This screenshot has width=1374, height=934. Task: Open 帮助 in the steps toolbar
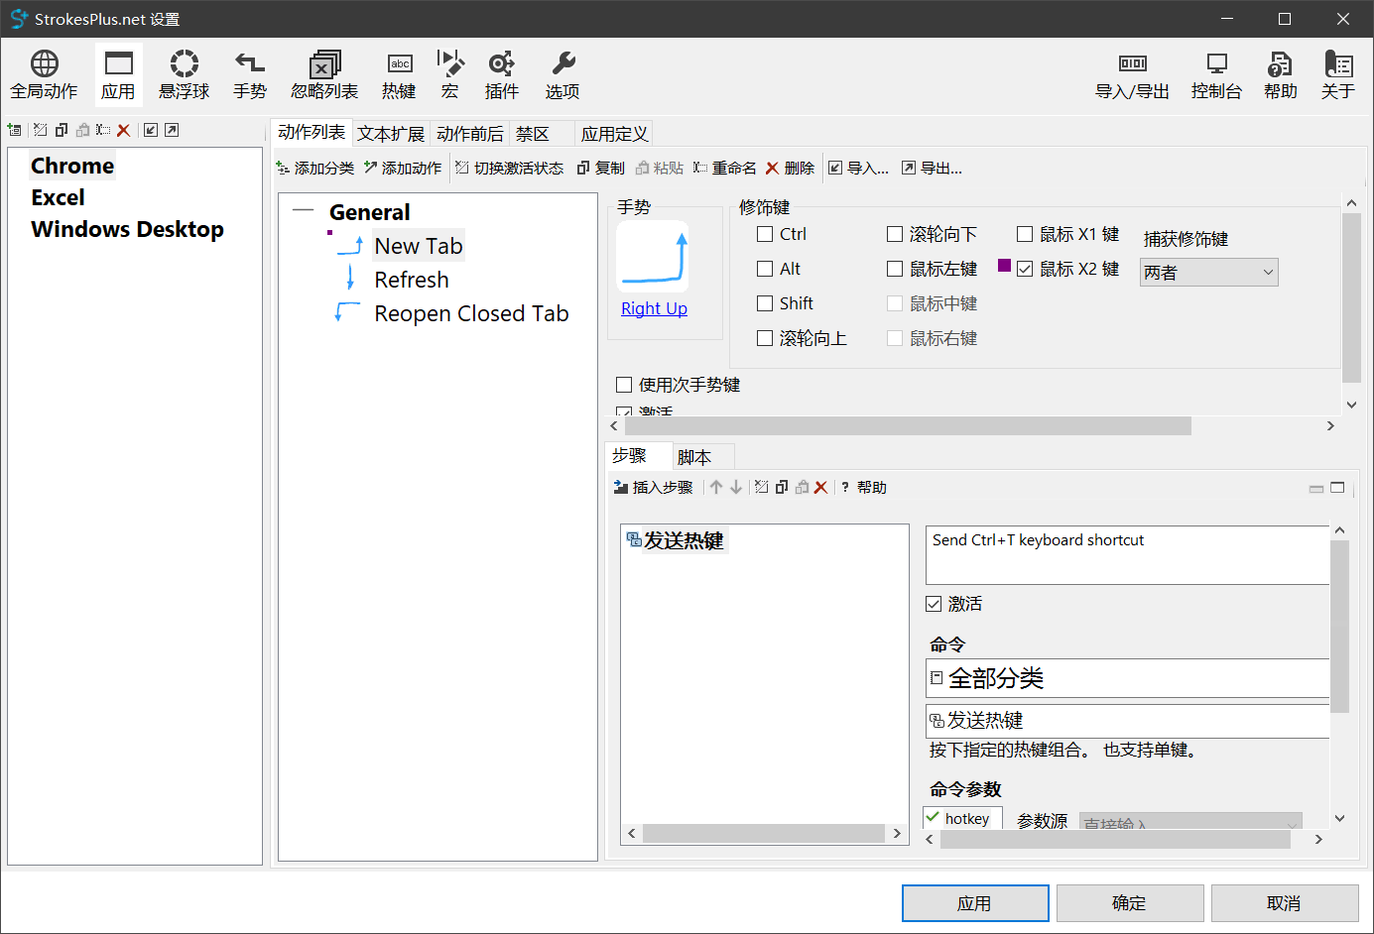(x=863, y=487)
